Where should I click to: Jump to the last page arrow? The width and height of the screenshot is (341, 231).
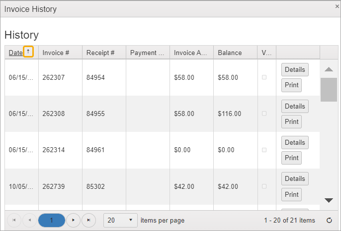88,220
